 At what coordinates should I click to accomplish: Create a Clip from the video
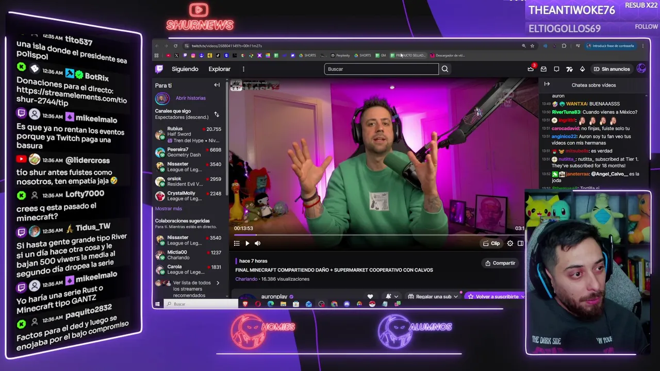[491, 243]
